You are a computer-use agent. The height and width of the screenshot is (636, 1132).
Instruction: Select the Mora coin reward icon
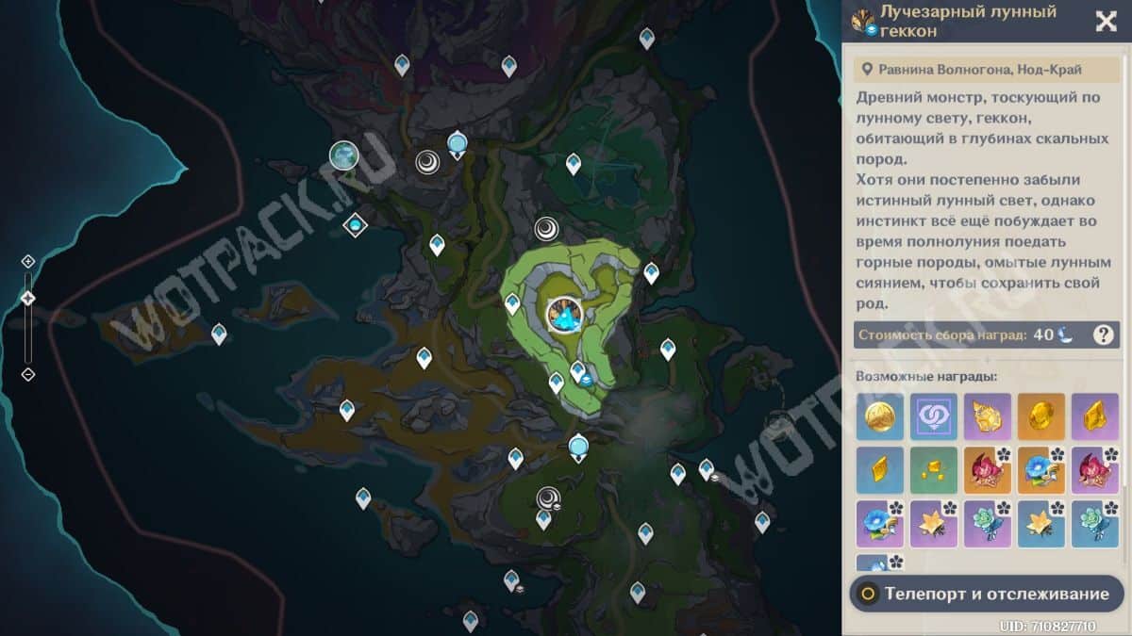(x=880, y=416)
